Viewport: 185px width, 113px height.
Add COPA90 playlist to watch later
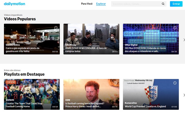56,83
